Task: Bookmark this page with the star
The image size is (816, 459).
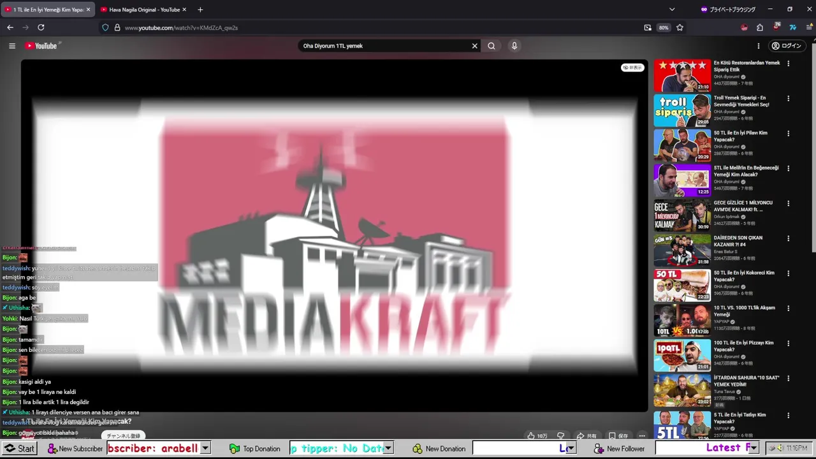Action: coord(680,27)
